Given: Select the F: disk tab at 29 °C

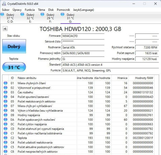Looking at the screenshot, I should pos(50,18).
